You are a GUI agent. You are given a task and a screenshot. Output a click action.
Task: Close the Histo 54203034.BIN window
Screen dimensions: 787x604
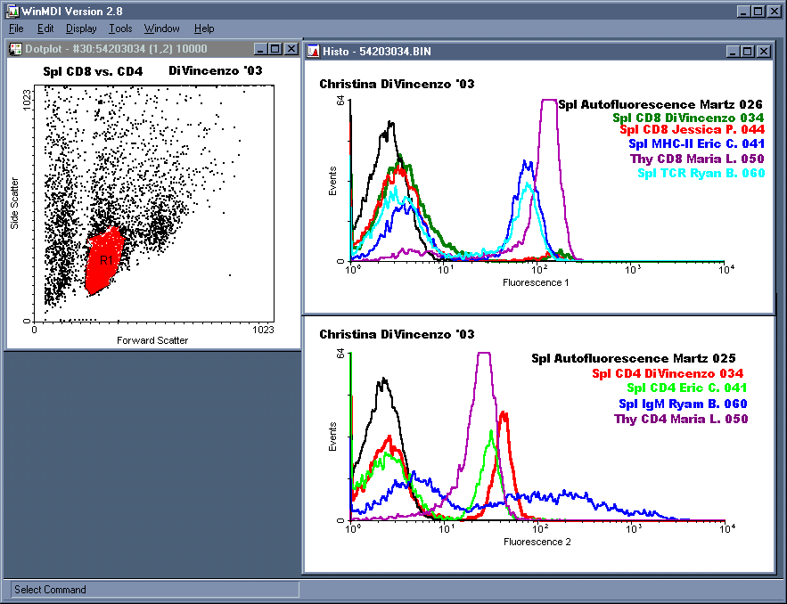coord(764,52)
